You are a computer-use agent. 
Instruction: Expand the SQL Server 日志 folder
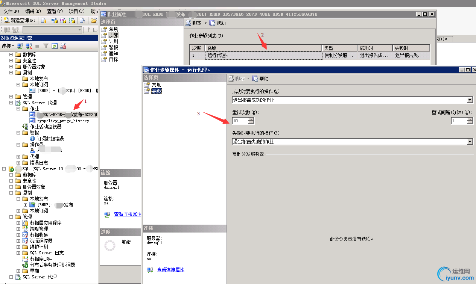pos(18,253)
